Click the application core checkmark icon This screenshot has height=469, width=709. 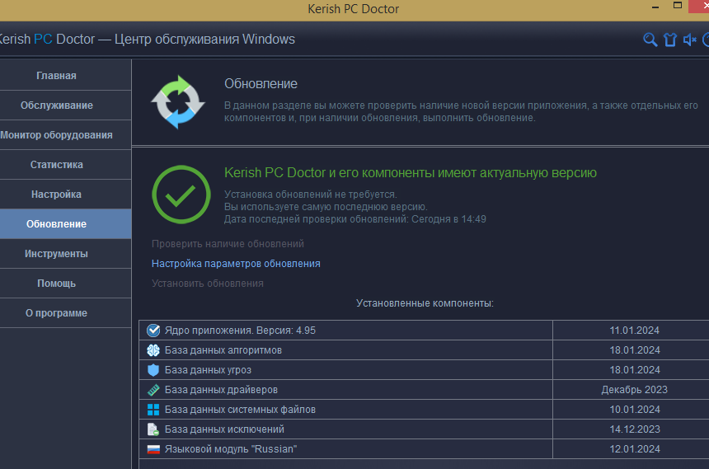click(153, 331)
